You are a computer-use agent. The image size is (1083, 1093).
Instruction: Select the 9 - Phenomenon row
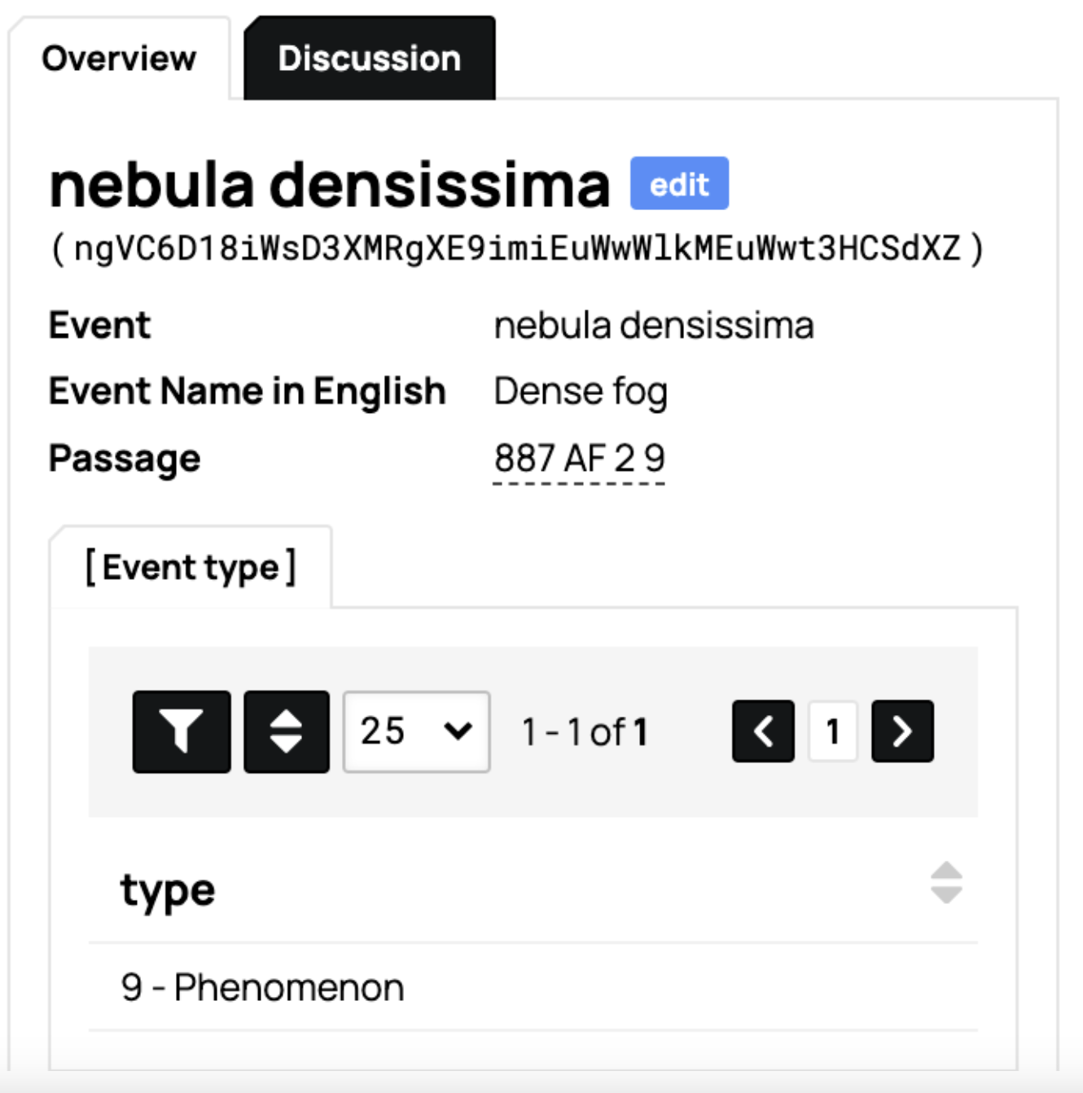pos(262,987)
